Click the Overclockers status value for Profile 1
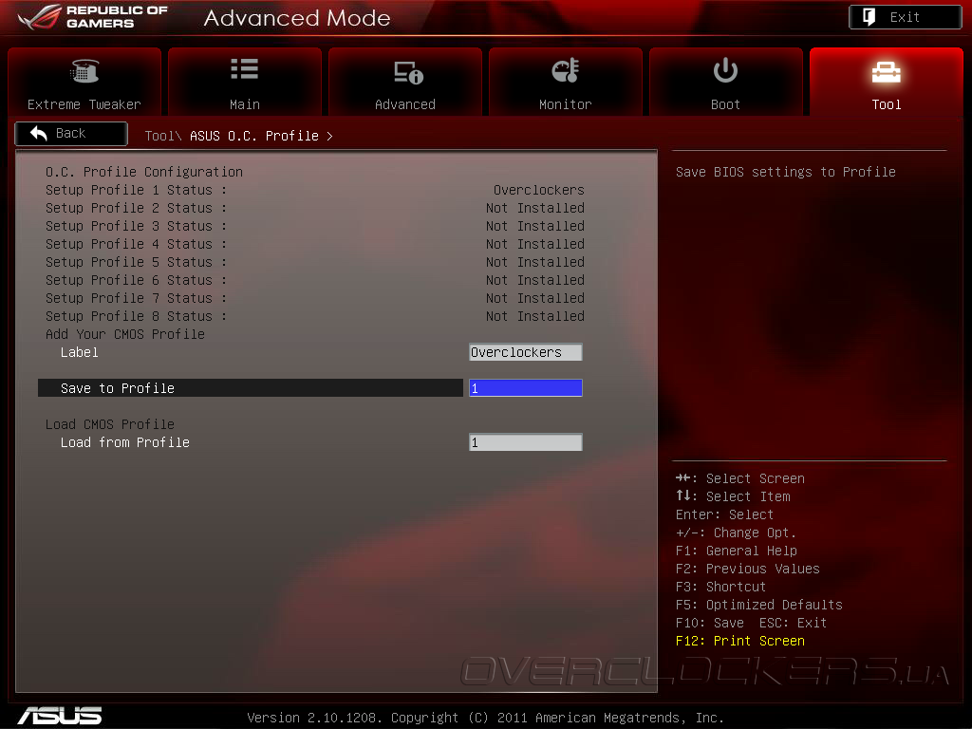The width and height of the screenshot is (972, 729). [x=539, y=190]
